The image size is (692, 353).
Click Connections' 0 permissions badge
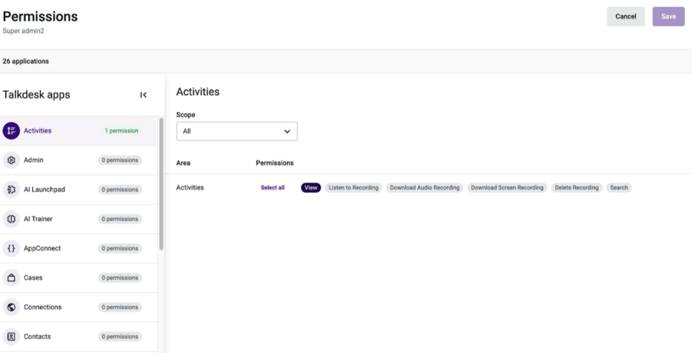(x=120, y=307)
